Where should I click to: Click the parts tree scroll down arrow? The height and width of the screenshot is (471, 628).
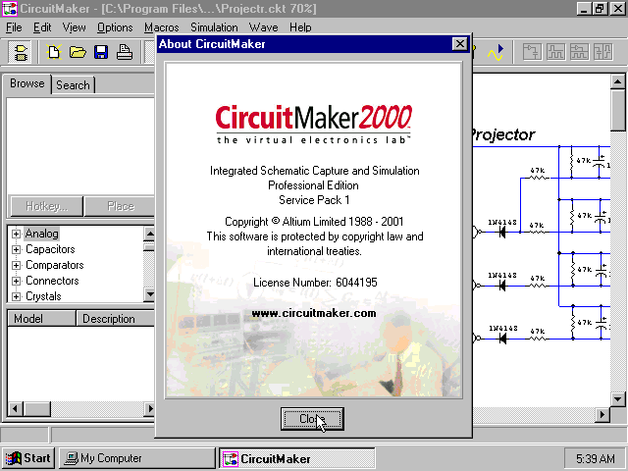tap(149, 294)
